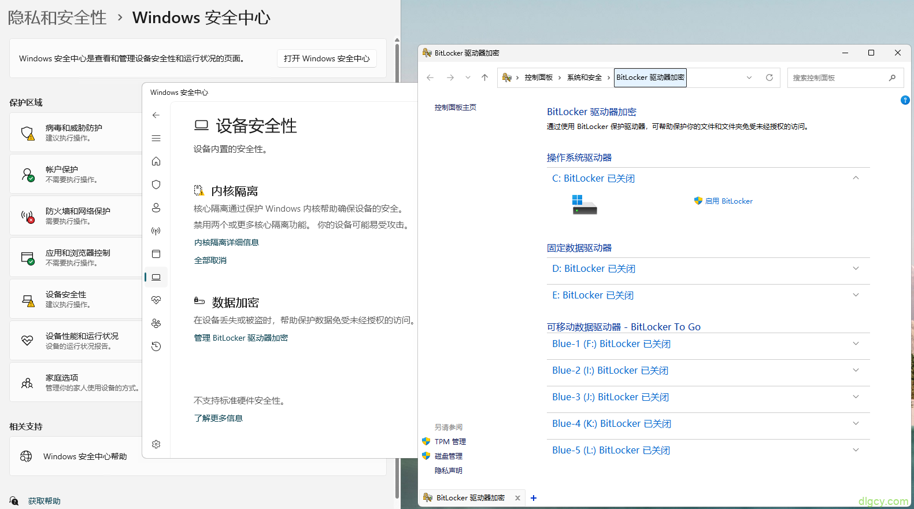Viewport: 914px width, 509px height.
Task: Click 全部取消 link under core isolation
Action: tap(210, 260)
